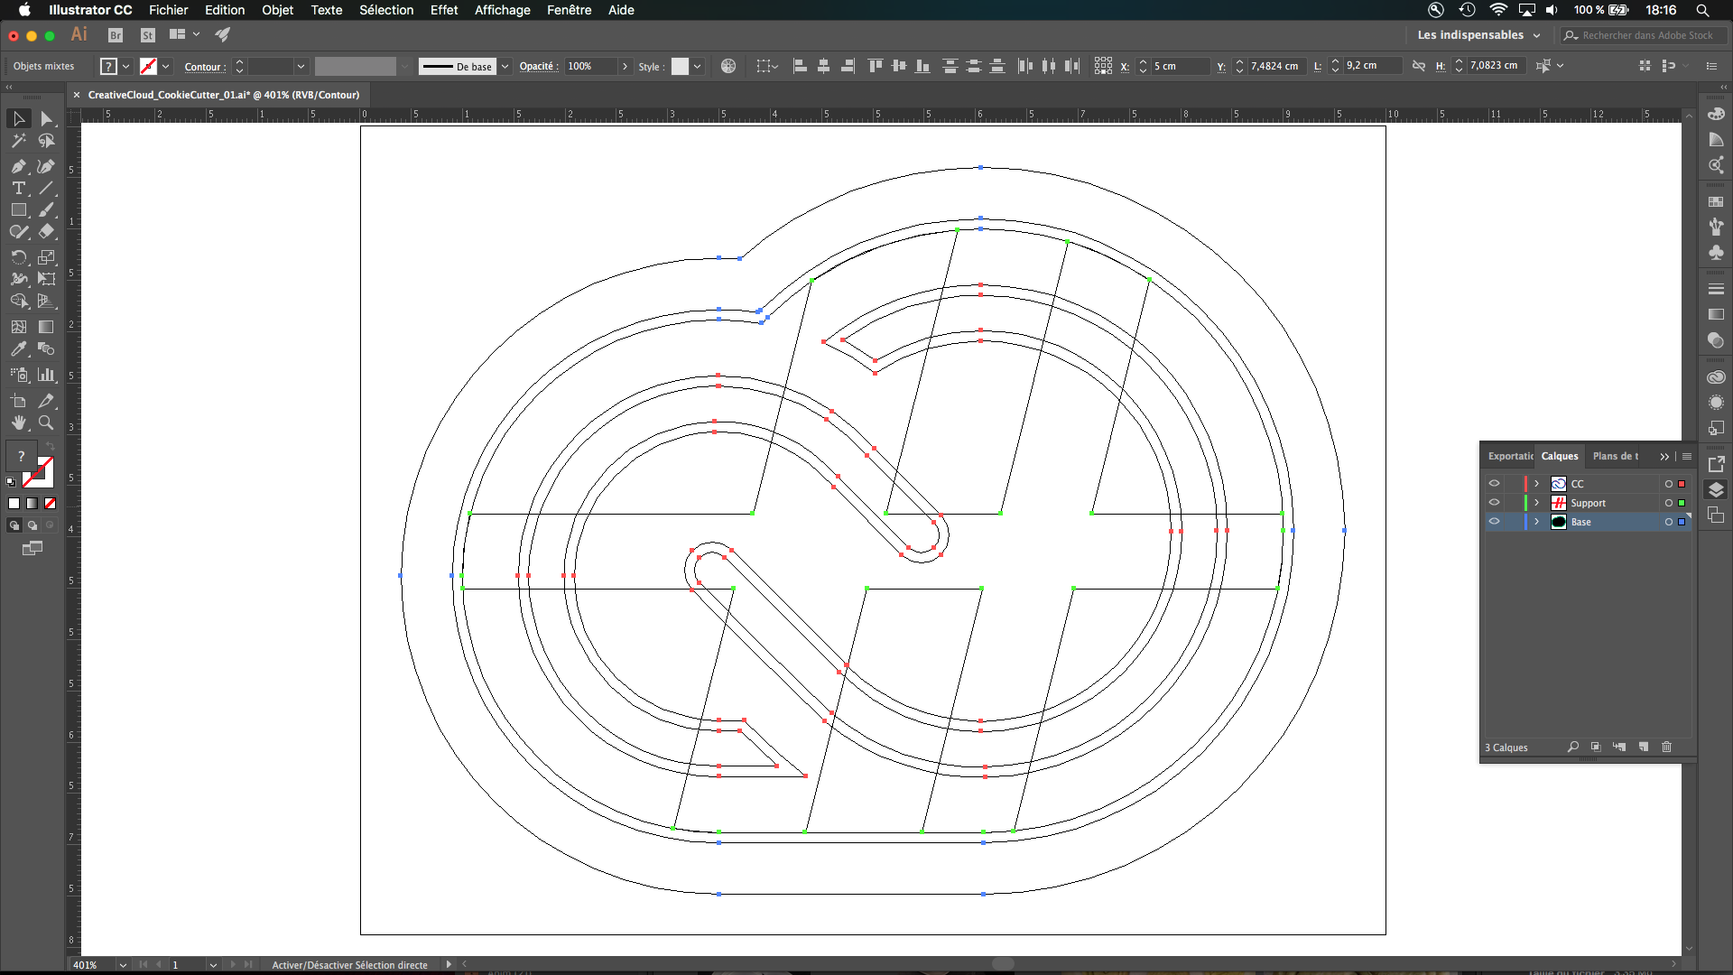Select the Pen tool

coord(19,166)
